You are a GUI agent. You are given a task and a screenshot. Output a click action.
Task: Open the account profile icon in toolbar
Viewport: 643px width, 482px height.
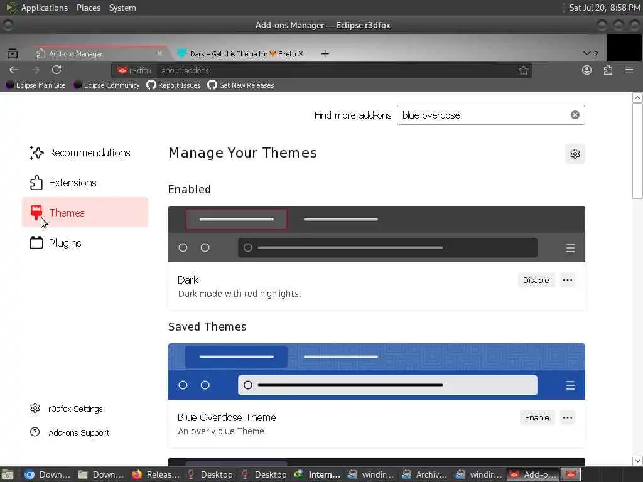[x=587, y=70]
